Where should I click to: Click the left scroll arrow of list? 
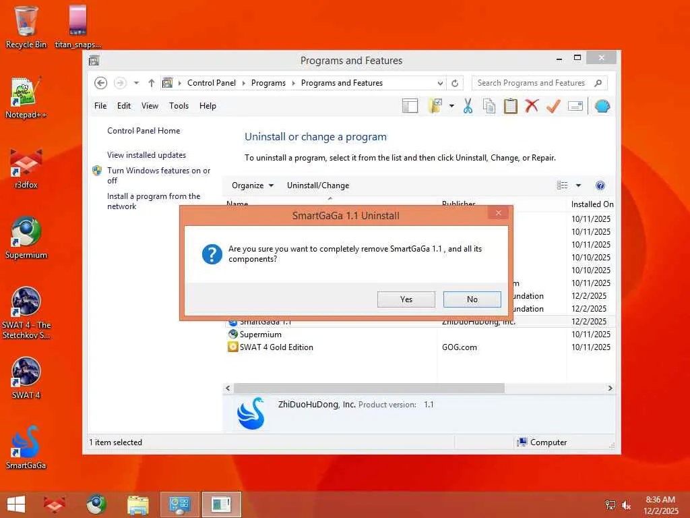pos(228,388)
